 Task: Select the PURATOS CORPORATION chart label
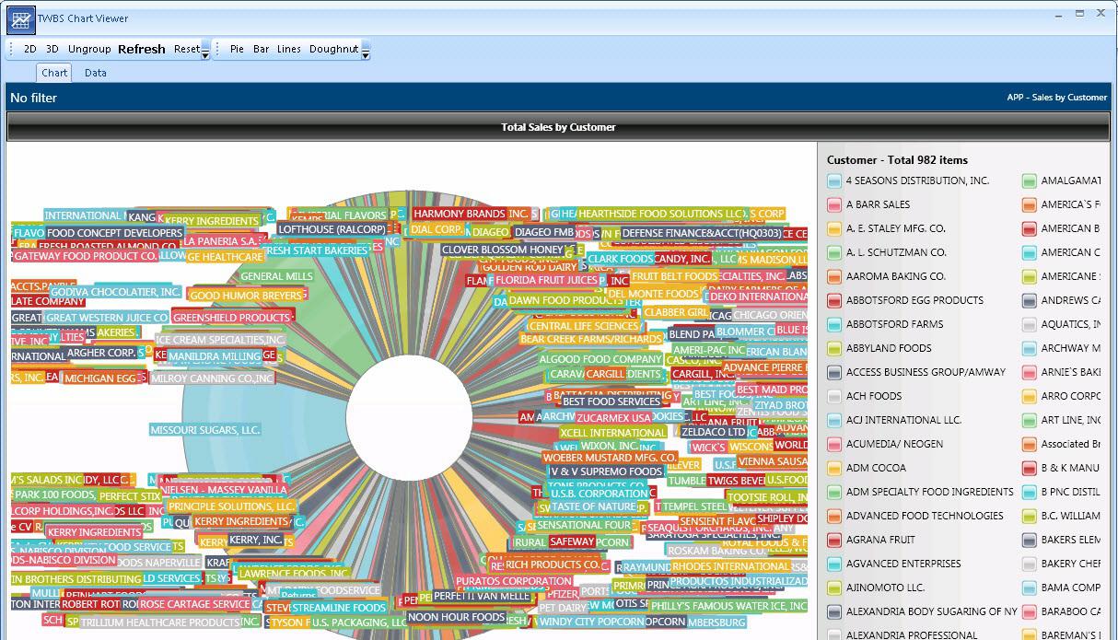click(513, 582)
